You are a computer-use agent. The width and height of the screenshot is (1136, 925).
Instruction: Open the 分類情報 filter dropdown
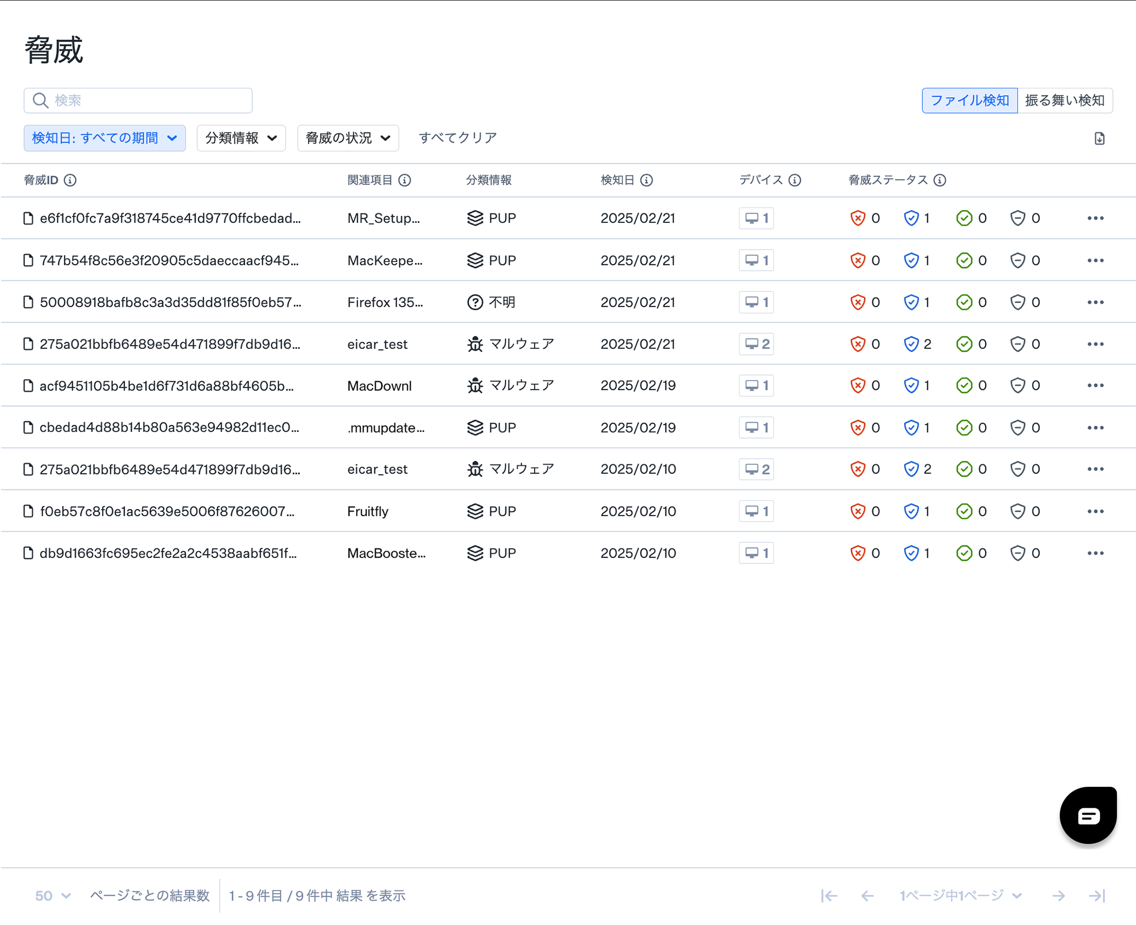click(x=241, y=138)
